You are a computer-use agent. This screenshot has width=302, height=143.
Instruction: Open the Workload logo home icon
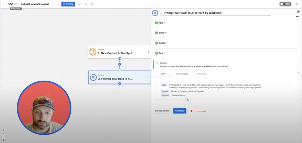coord(11,4)
